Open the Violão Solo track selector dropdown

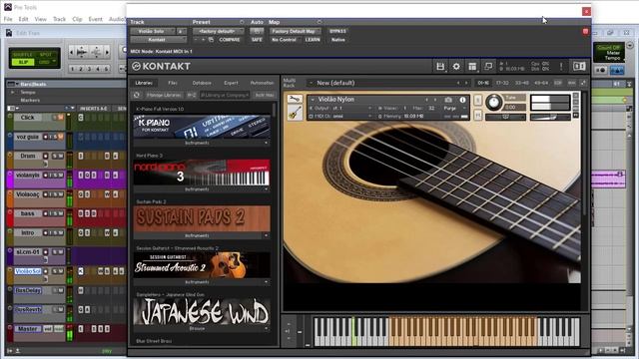(153, 31)
